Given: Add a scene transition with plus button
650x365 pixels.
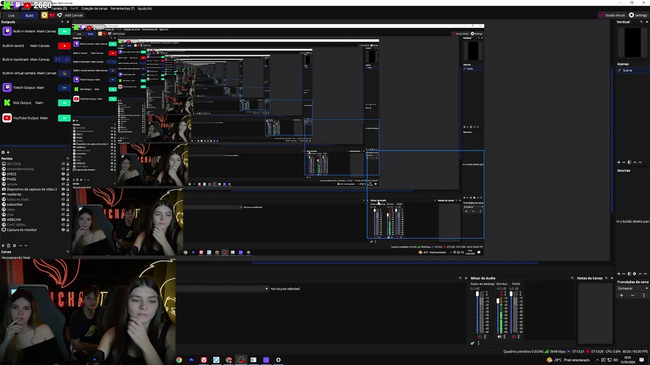Looking at the screenshot, I should [x=622, y=296].
